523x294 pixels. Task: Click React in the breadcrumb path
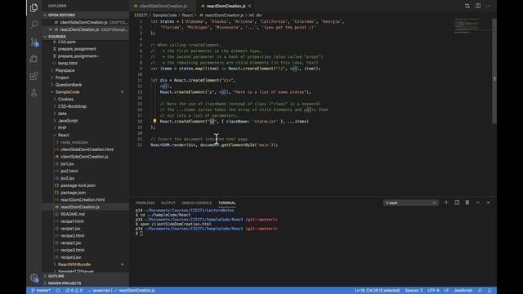click(187, 15)
